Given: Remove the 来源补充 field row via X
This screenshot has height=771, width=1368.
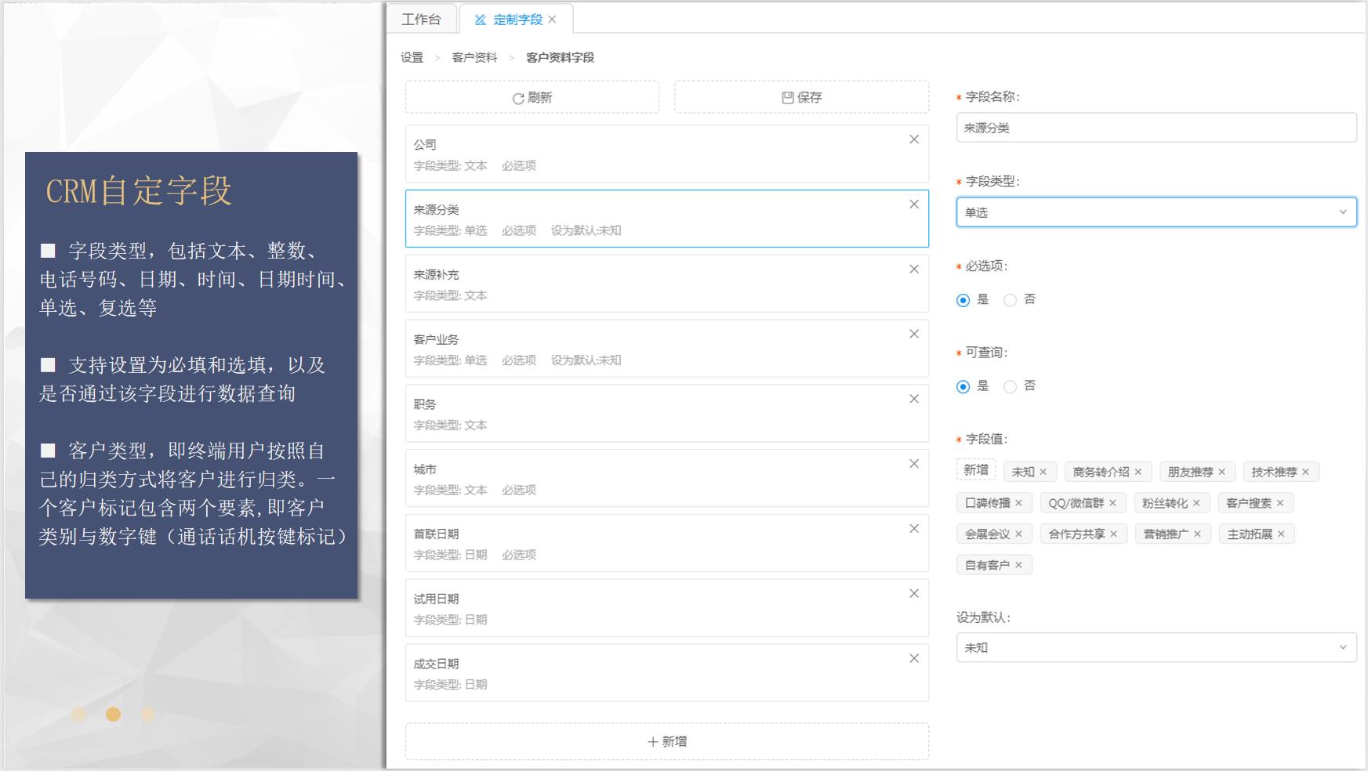Looking at the screenshot, I should pos(914,270).
